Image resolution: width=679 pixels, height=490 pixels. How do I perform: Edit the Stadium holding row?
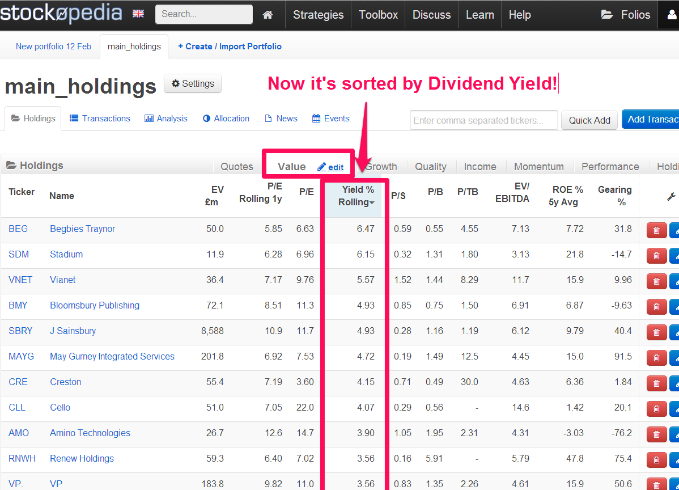(674, 256)
